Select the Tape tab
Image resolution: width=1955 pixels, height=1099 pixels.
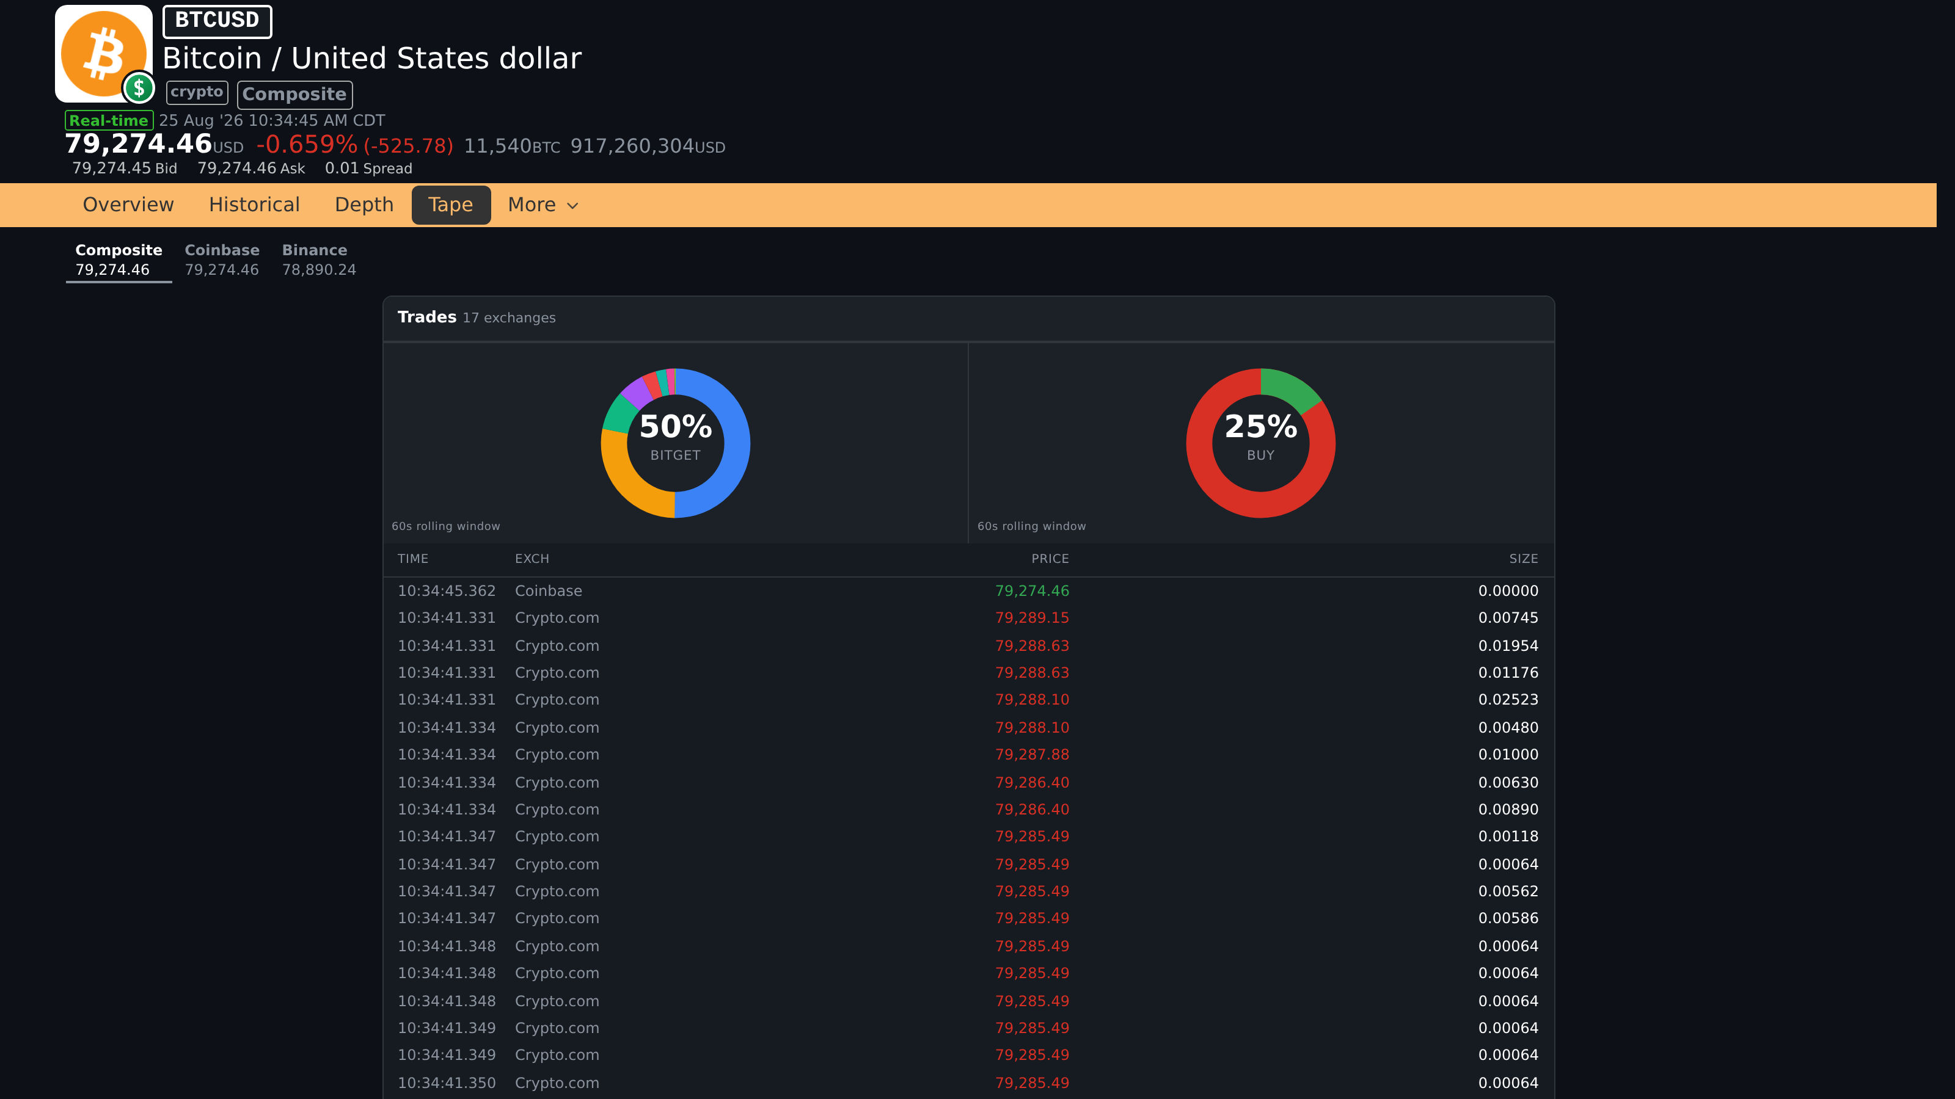[451, 205]
